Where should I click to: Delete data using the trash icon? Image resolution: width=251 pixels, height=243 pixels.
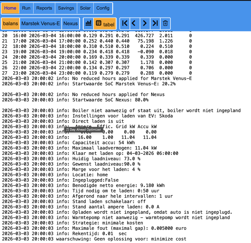tap(165, 23)
